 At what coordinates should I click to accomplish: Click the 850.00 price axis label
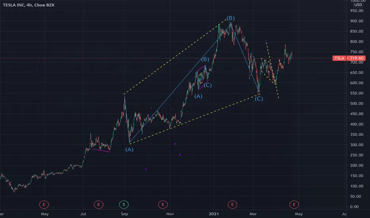click(357, 31)
